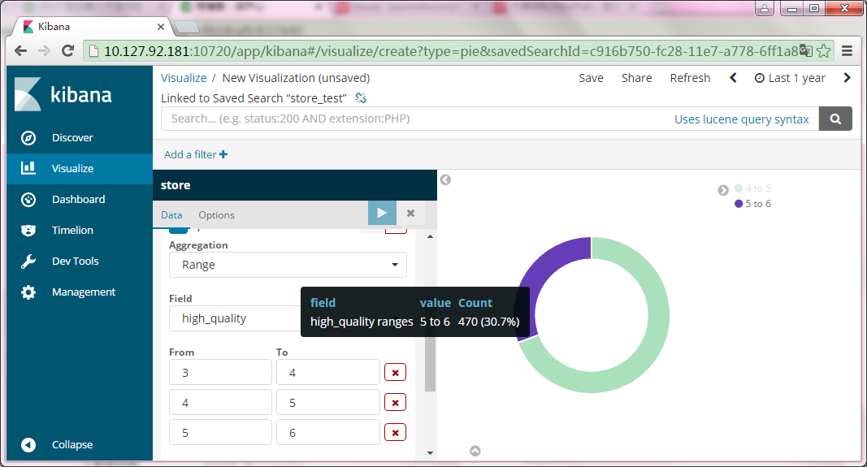Go back in browser

(20, 51)
